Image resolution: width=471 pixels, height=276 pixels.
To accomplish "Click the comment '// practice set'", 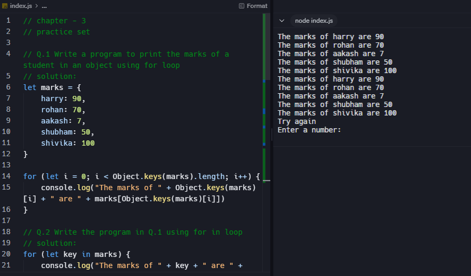I will tap(56, 32).
